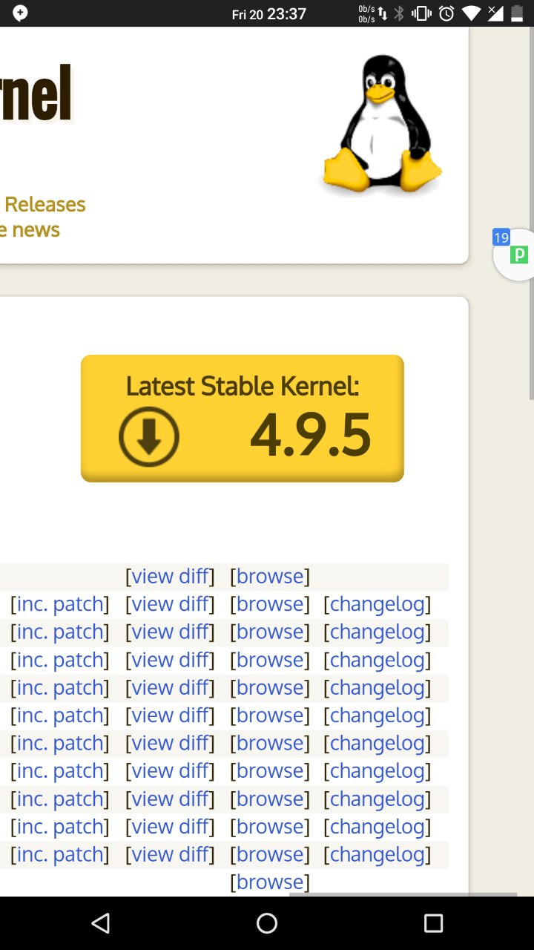Open the Releases link
This screenshot has height=950, width=534.
(45, 204)
